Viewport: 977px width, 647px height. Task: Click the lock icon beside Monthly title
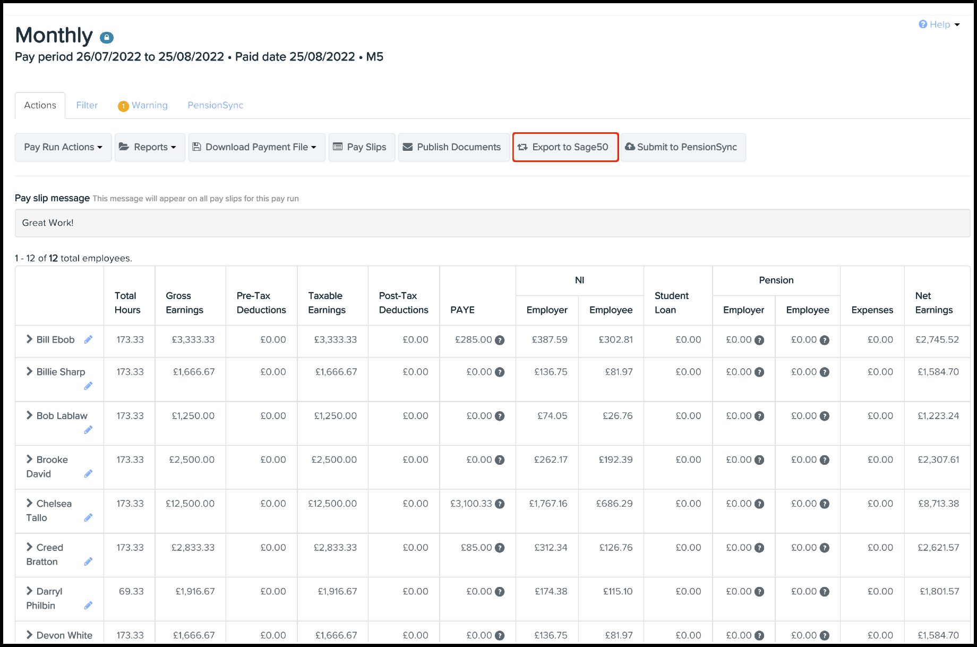tap(107, 38)
